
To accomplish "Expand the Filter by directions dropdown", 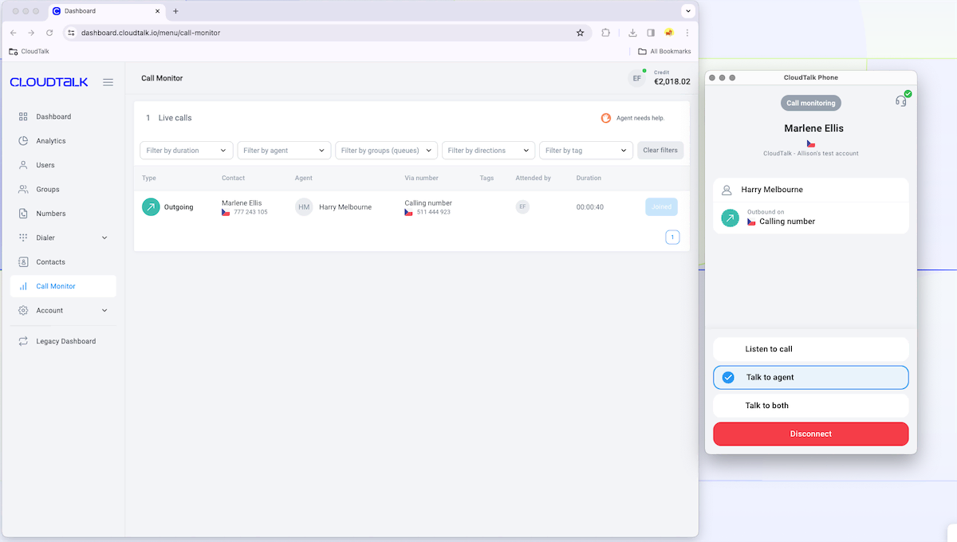I will pyautogui.click(x=488, y=150).
